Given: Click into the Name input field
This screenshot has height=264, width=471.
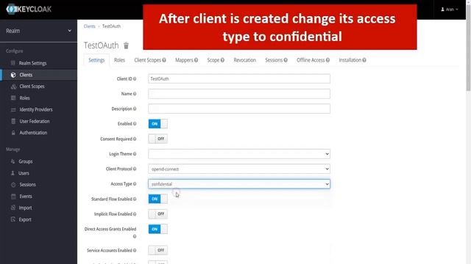Looking at the screenshot, I should pyautogui.click(x=239, y=94).
